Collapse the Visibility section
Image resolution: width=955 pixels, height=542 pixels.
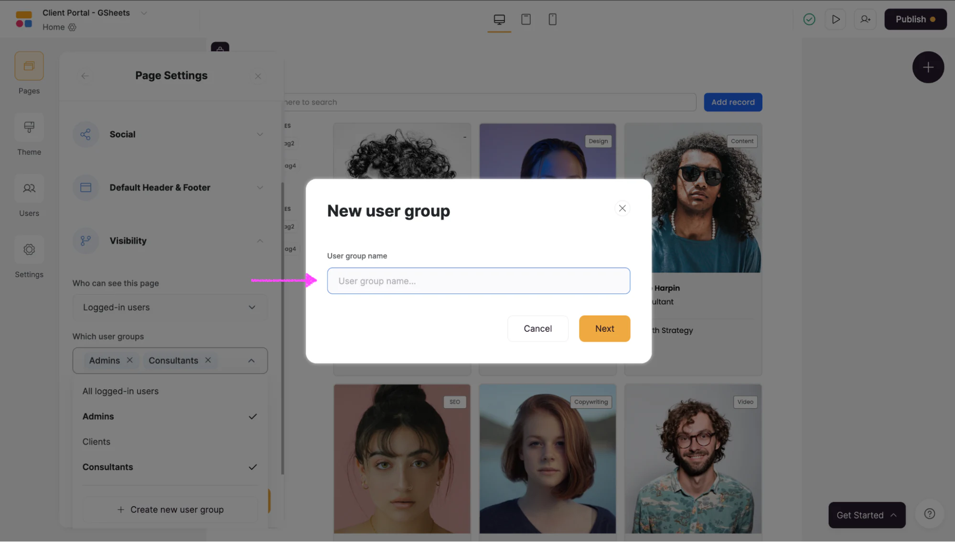tap(170, 241)
